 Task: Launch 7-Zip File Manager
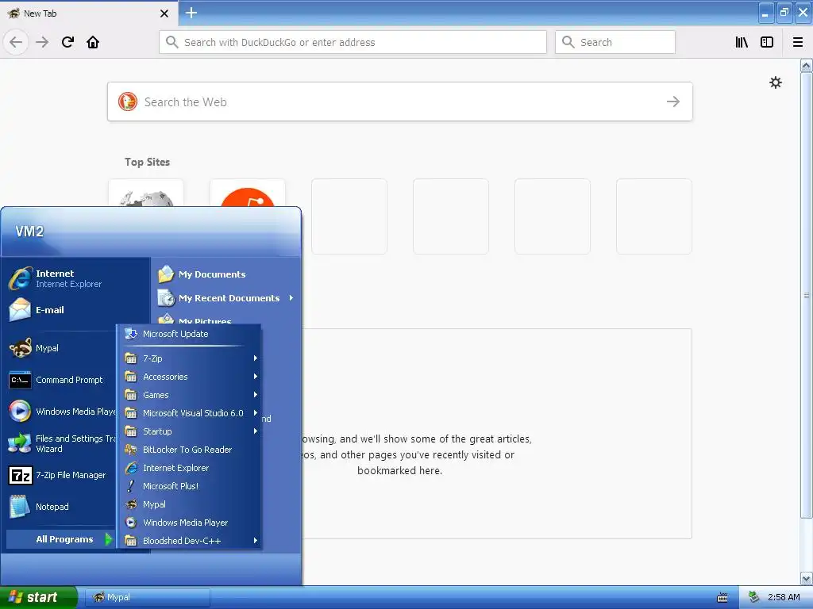click(x=57, y=475)
